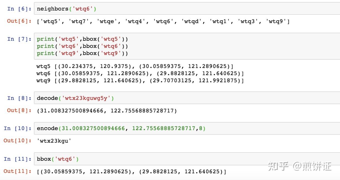Click the In [7] prompt label
The height and width of the screenshot is (180, 340).
pos(19,39)
